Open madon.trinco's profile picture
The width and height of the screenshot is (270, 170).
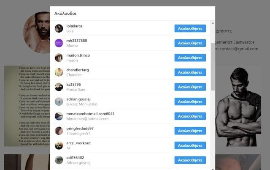[x=59, y=58]
